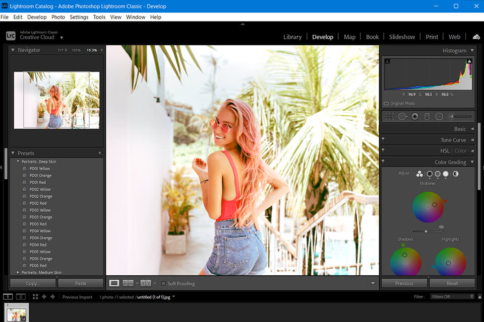Viewport: 484px width, 322px height.
Task: Click the Lrc logo identity plate
Action: click(11, 36)
